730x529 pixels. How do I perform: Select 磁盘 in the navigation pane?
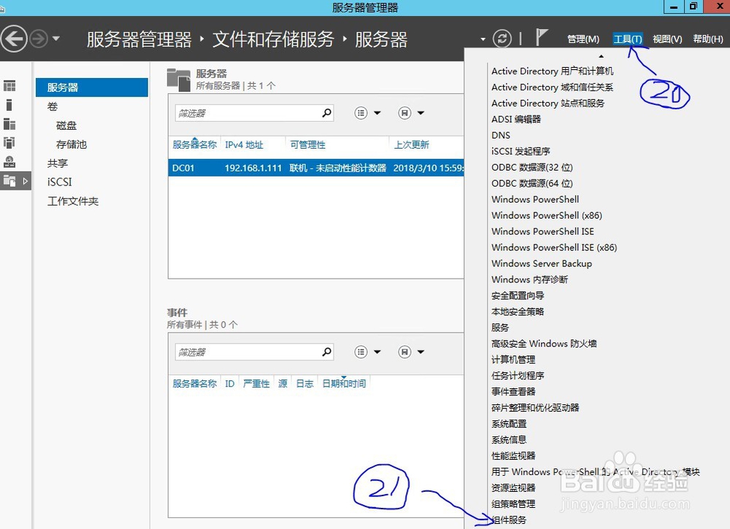pos(66,125)
